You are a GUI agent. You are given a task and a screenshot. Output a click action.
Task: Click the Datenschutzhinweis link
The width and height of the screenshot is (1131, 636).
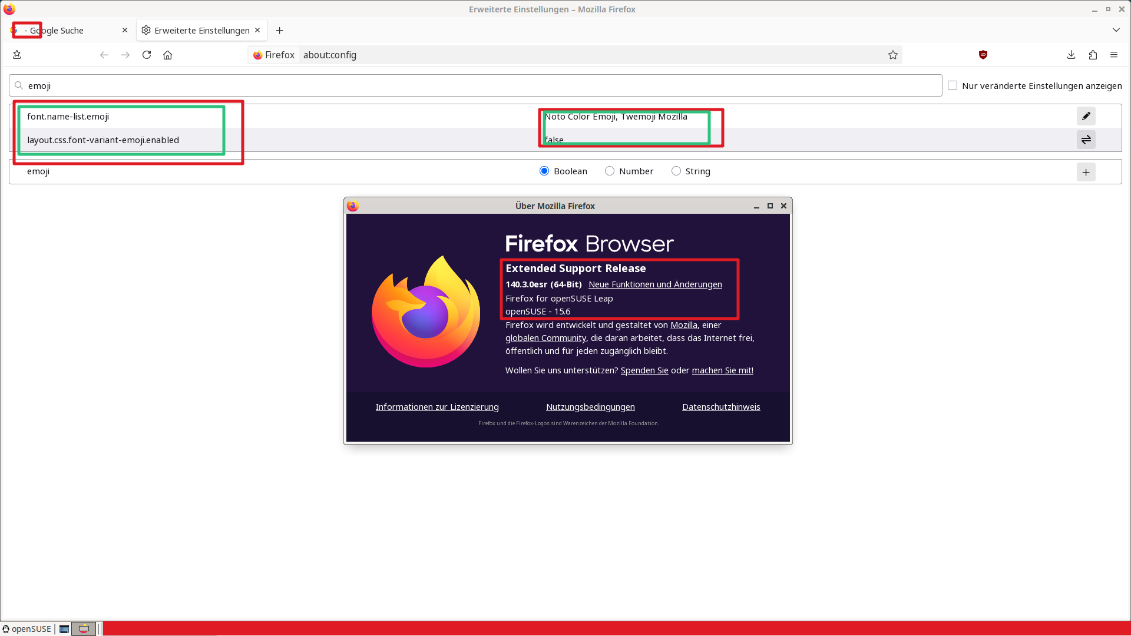pos(721,407)
